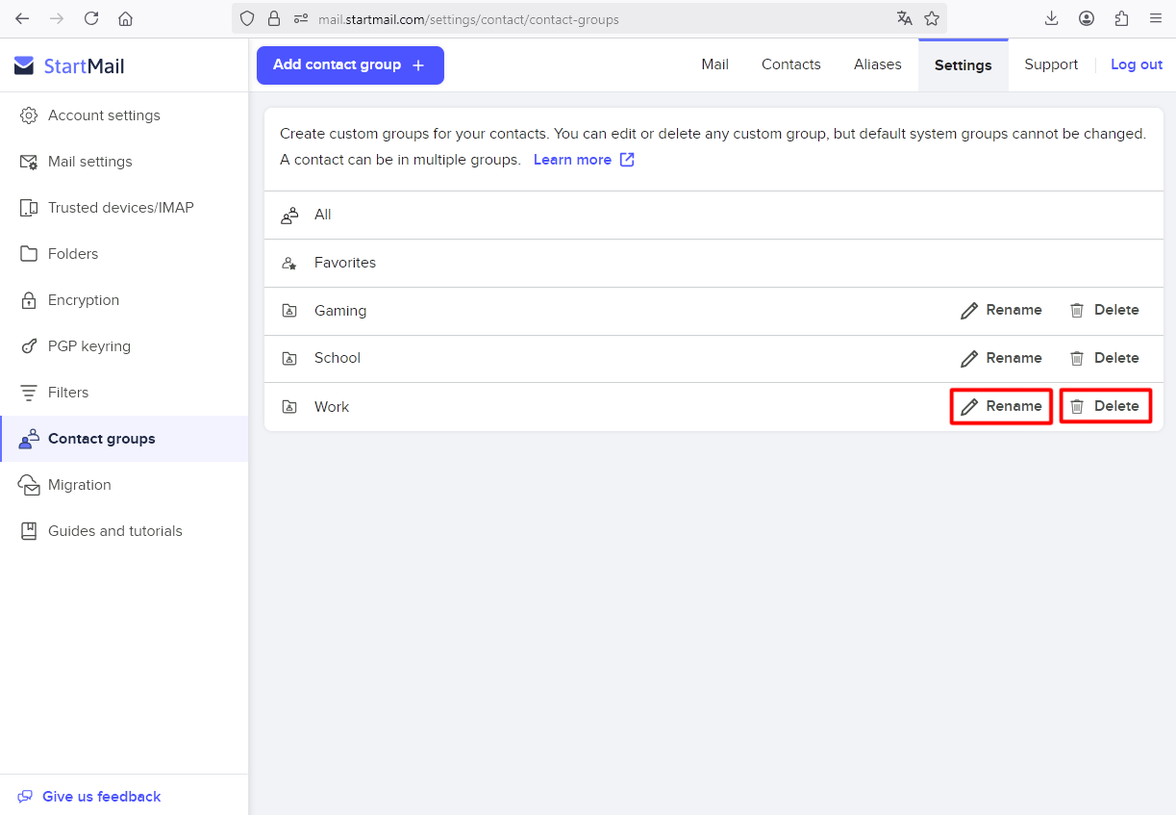1176x815 pixels.
Task: Open Account settings text in sidebar
Action: [104, 115]
